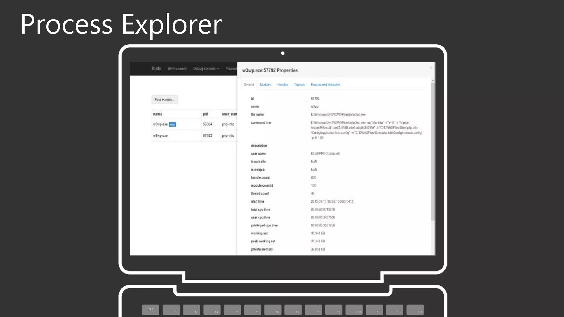Viewport: 564px width, 317px height.
Task: Click the handle count value 636
Action: [x=313, y=177]
